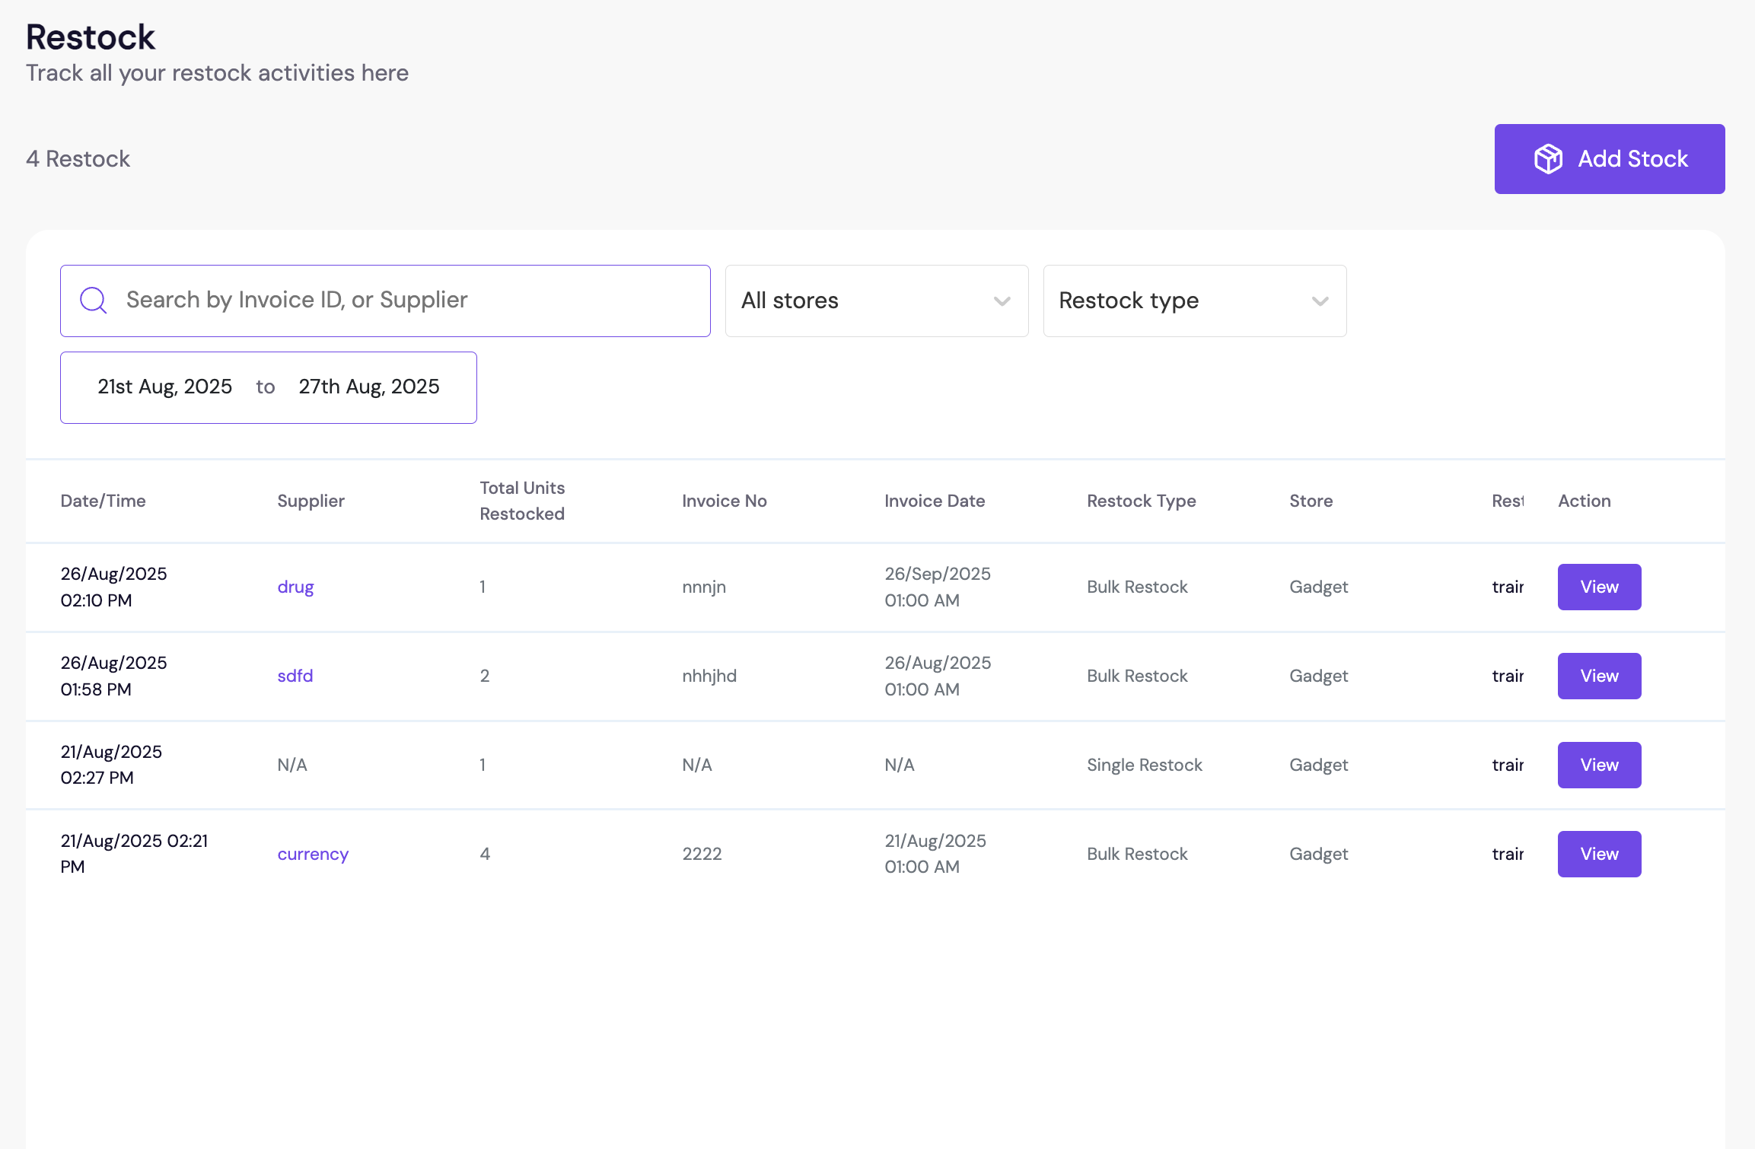Click the Restock Type column header

coord(1141,501)
